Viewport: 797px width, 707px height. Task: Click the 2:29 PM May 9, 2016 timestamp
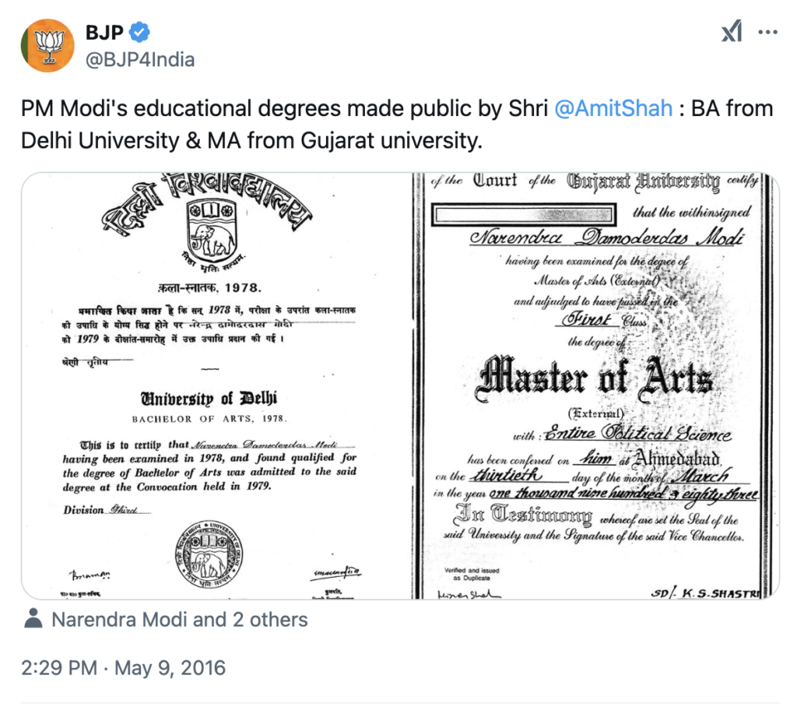(x=123, y=668)
